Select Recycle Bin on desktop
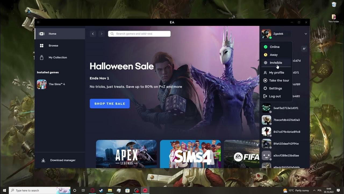 (x=334, y=5)
